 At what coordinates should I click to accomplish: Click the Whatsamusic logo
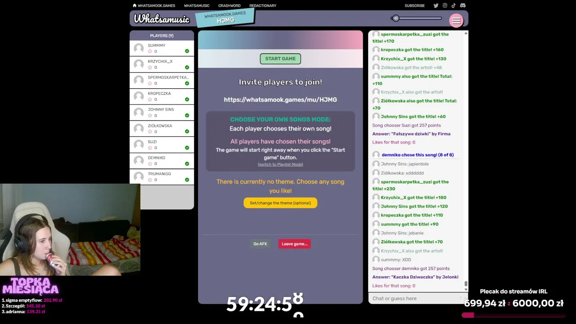tap(162, 19)
